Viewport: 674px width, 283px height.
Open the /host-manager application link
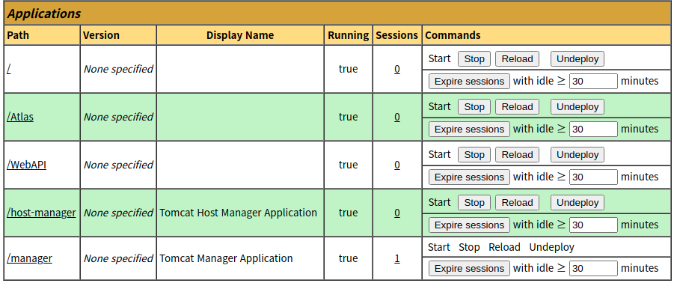[x=41, y=213]
